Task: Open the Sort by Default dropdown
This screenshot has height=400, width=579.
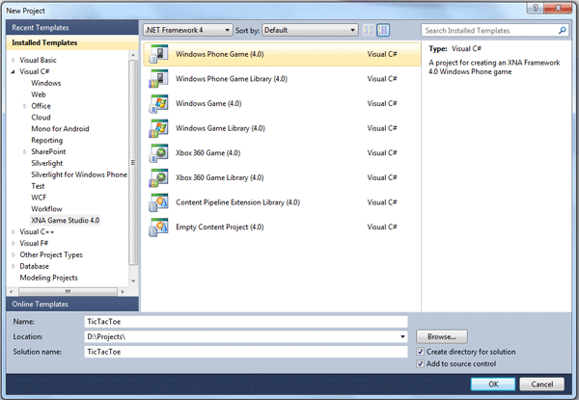Action: click(310, 30)
